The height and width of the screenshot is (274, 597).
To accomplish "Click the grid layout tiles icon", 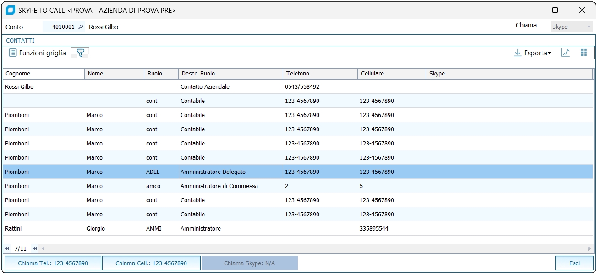I will [584, 53].
